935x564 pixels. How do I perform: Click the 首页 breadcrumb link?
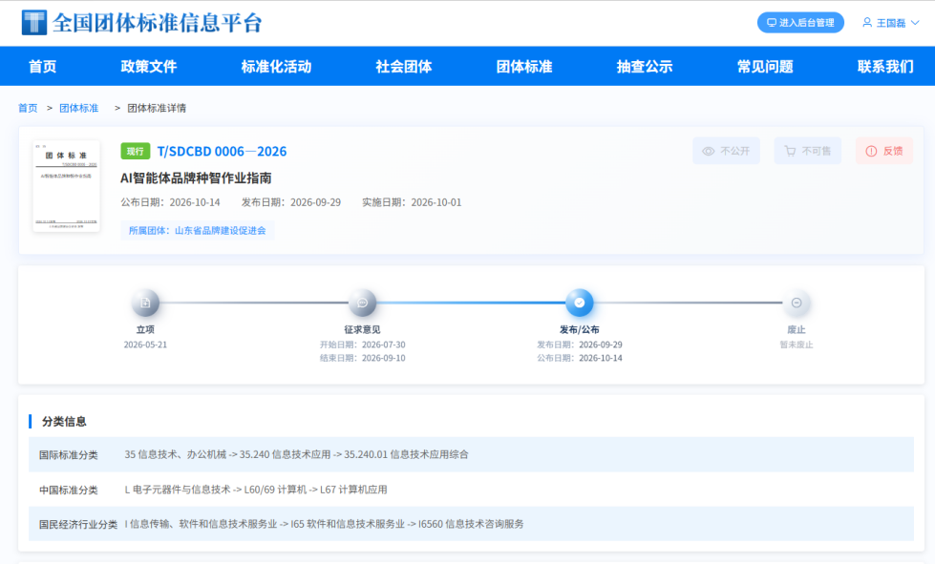(28, 108)
